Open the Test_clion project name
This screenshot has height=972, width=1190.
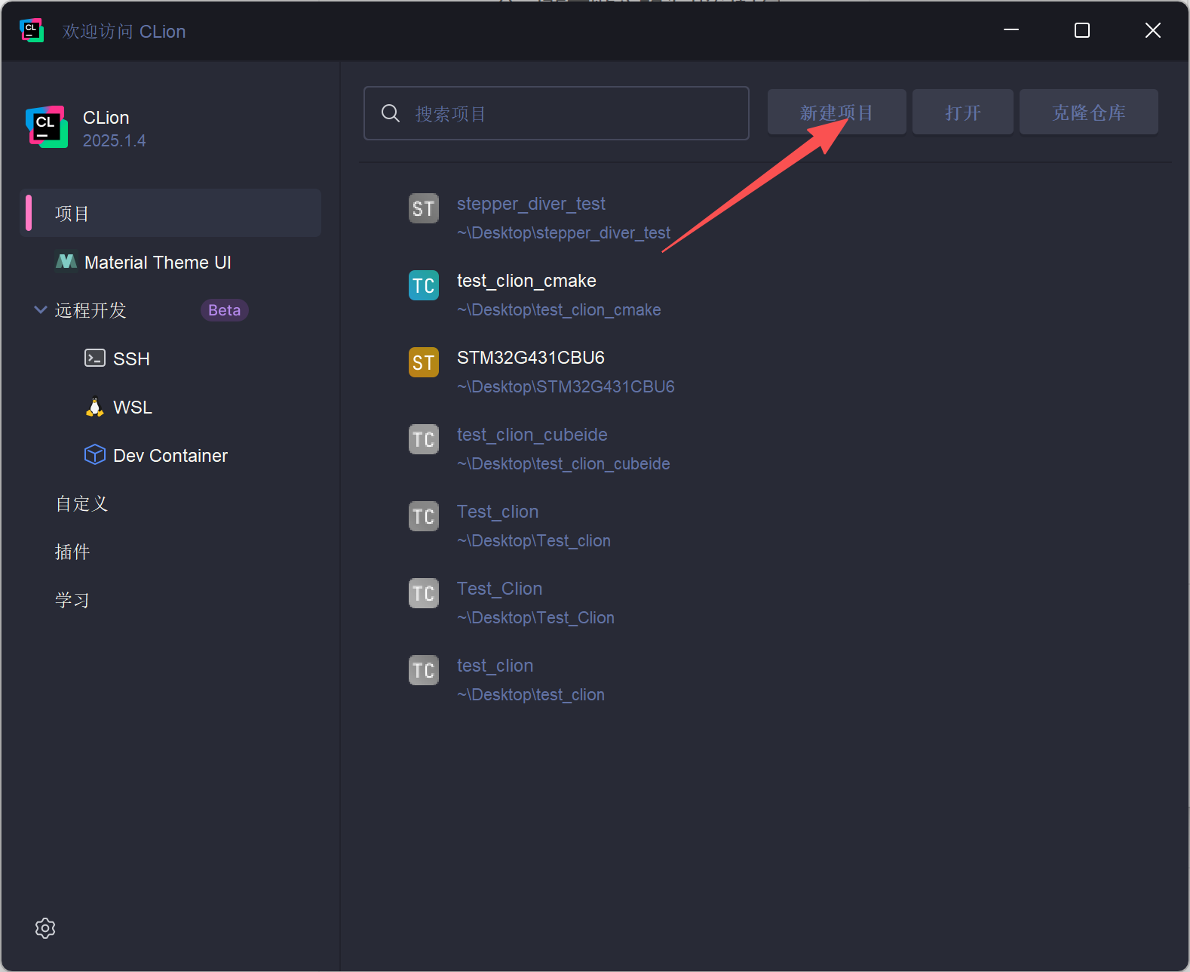click(x=498, y=512)
